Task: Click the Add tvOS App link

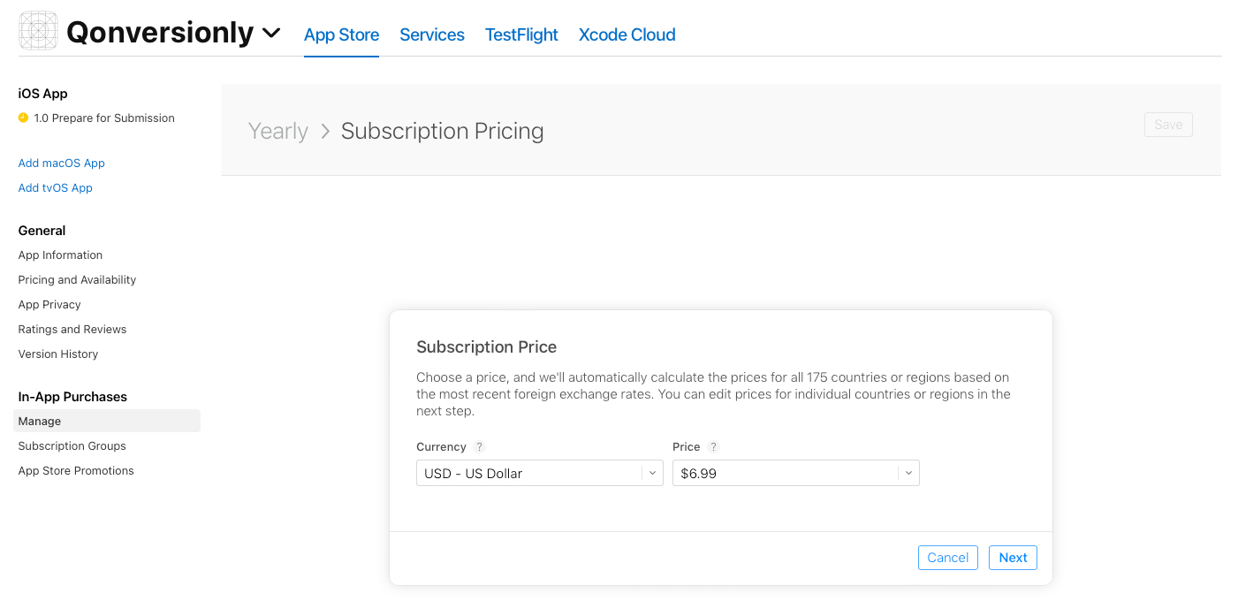Action: point(56,188)
